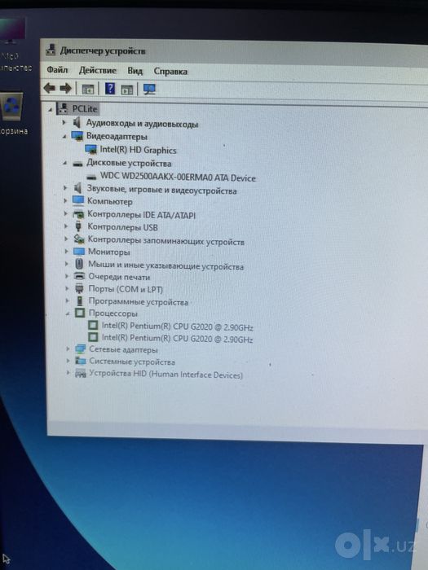Image resolution: width=428 pixels, height=570 pixels.
Task: Select the Intel(R) HD Graphics entry
Action: tap(139, 150)
